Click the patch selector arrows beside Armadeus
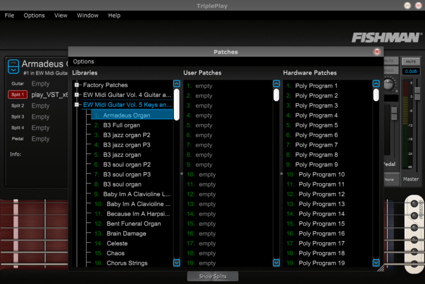 tap(13, 67)
